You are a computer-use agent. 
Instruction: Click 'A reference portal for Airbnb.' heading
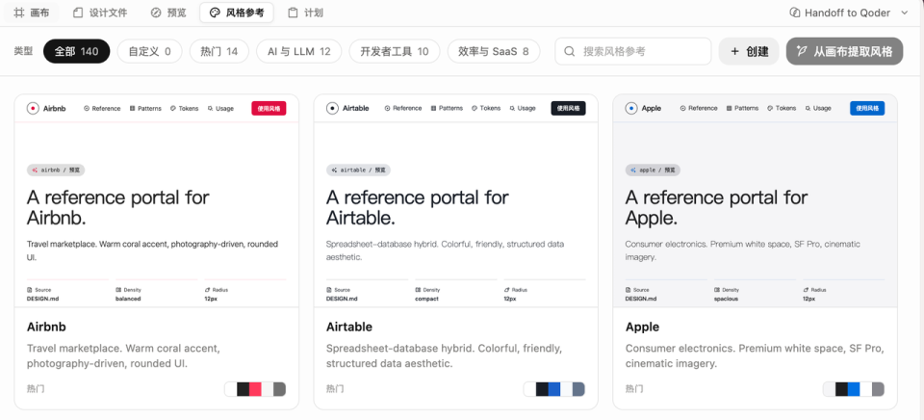coord(117,208)
